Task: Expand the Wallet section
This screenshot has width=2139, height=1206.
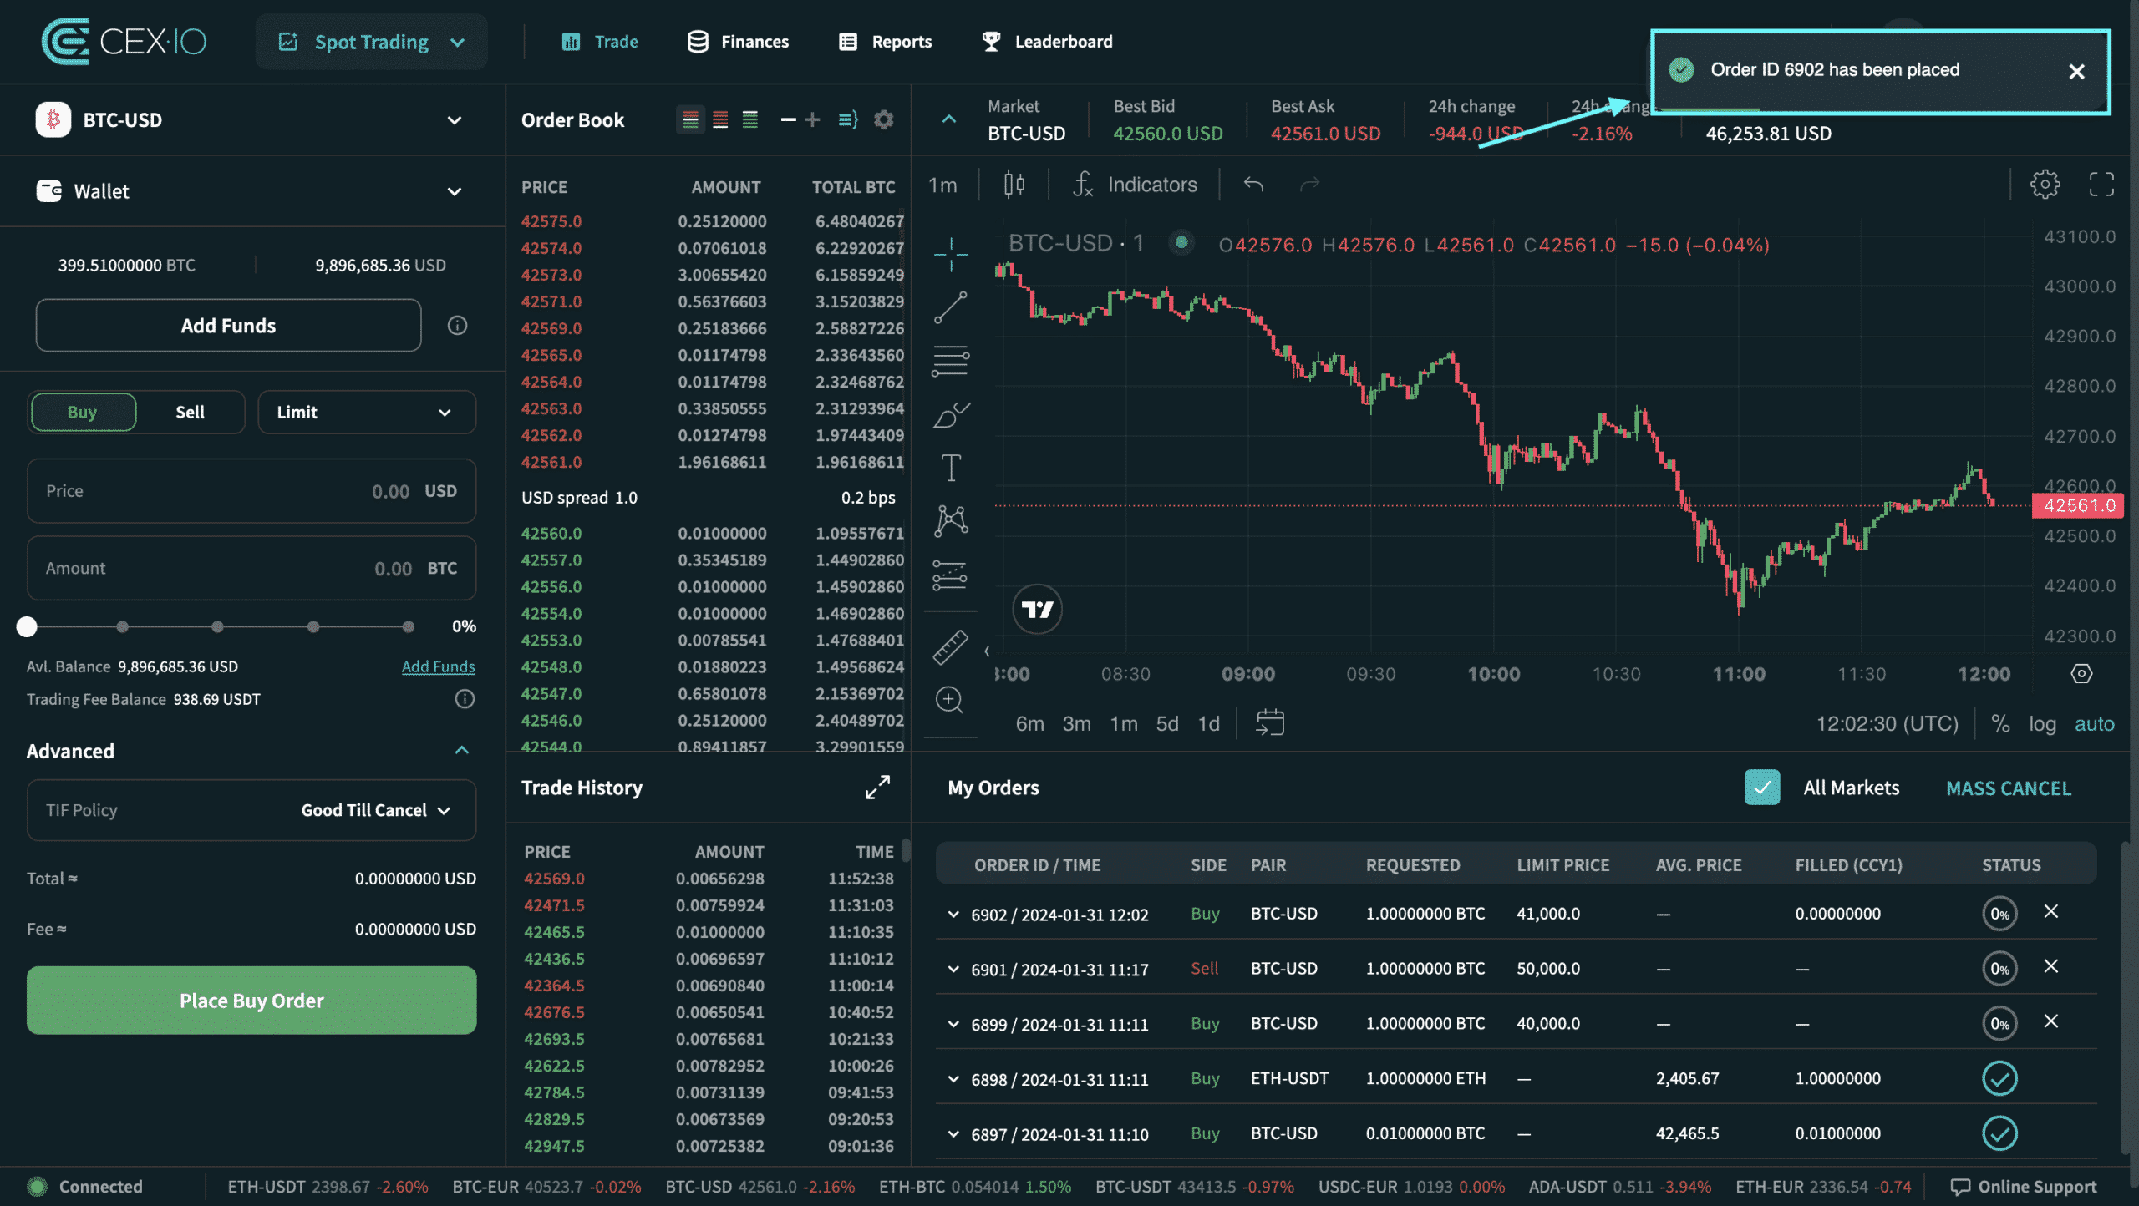Action: click(x=251, y=191)
